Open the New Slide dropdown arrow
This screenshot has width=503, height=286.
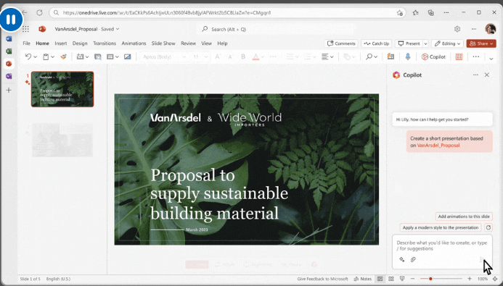coord(87,57)
